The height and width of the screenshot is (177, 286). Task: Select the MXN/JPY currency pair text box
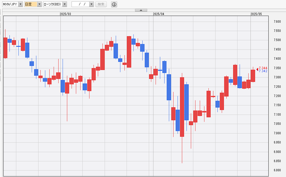tap(10, 4)
